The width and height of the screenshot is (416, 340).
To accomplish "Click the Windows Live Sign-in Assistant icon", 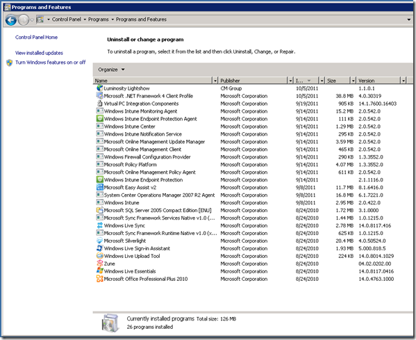I will [99, 248].
